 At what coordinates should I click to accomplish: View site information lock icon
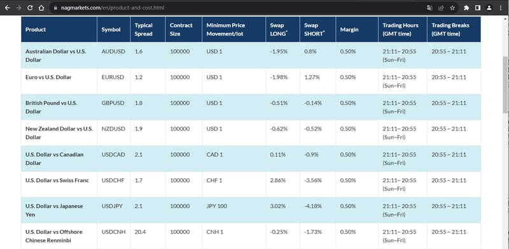click(x=55, y=8)
